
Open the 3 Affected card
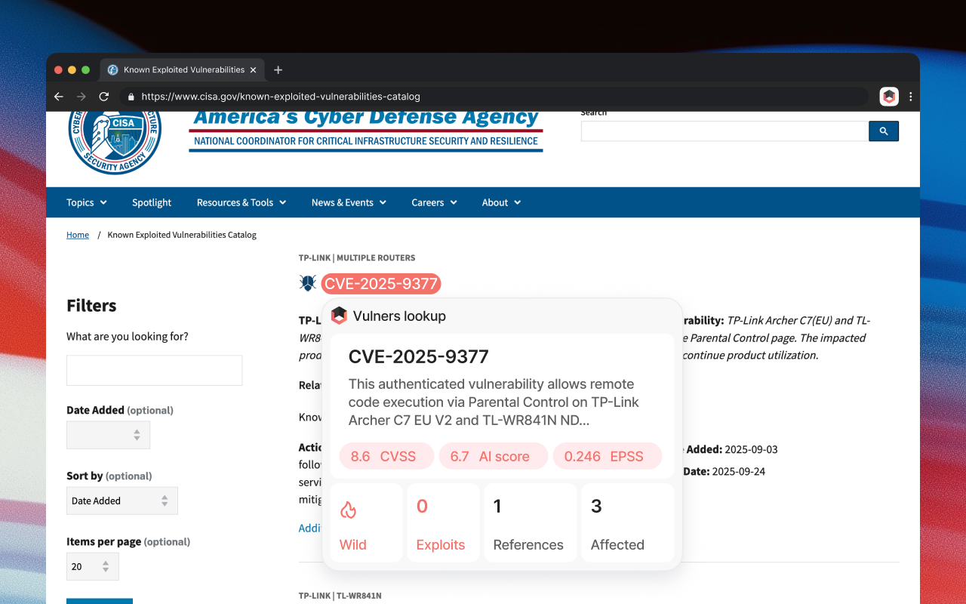[628, 522]
